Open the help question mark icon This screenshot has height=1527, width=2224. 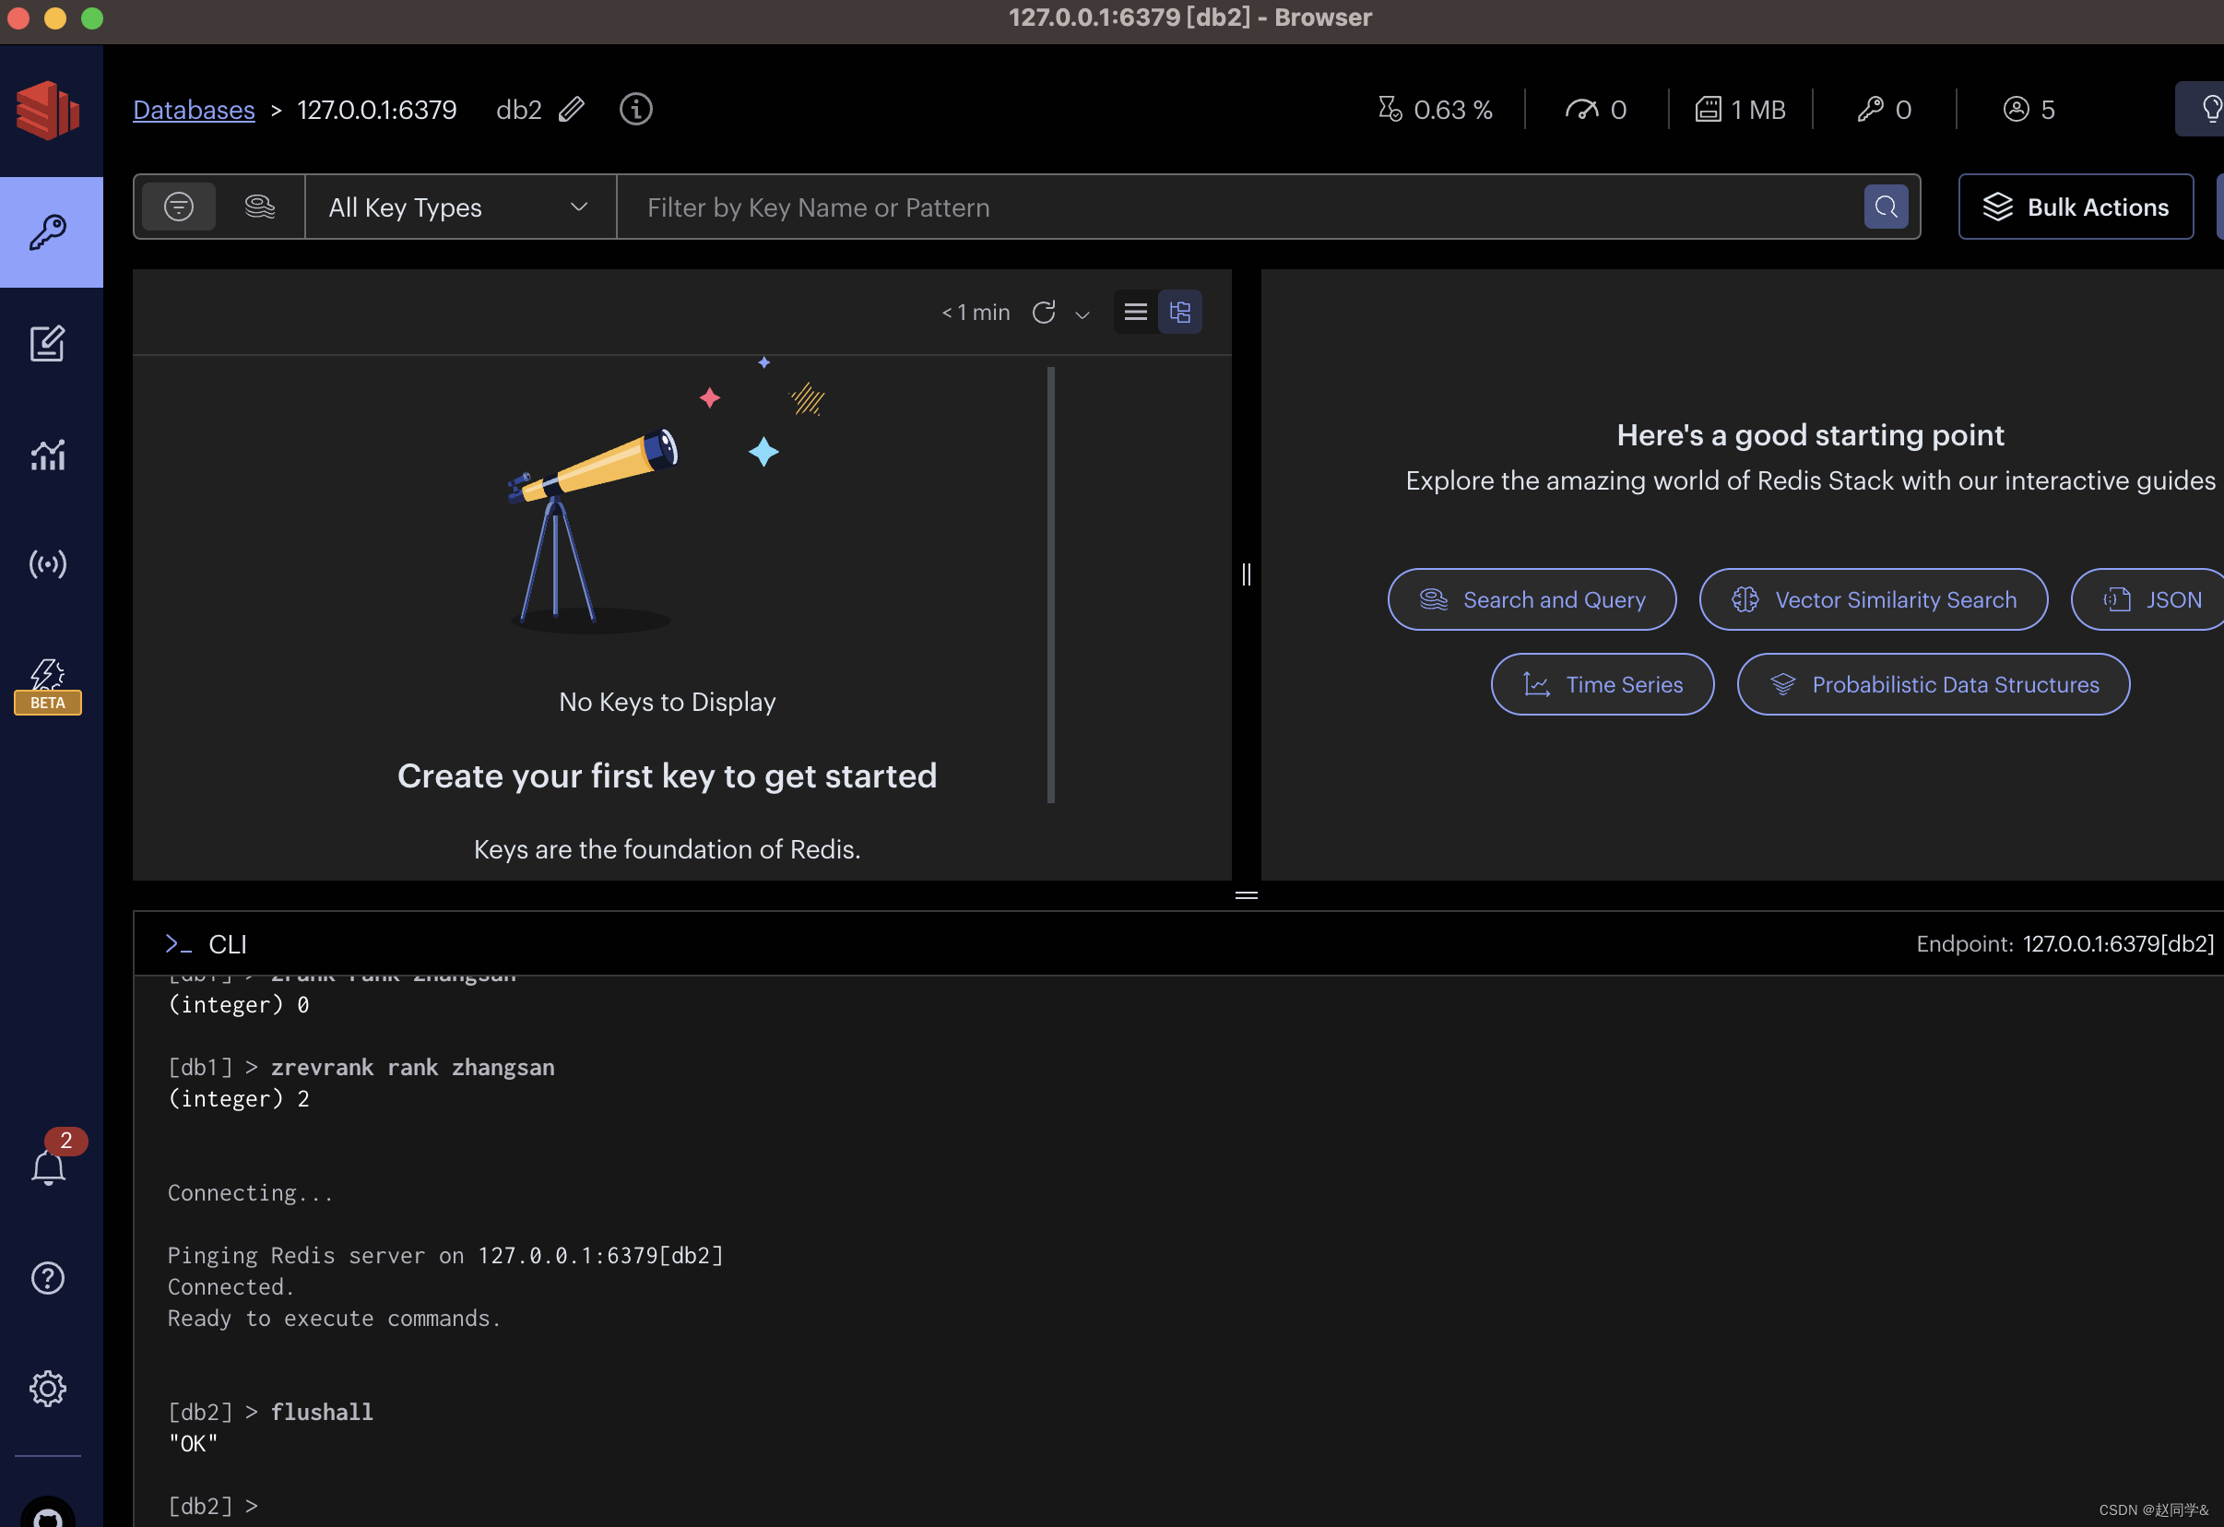point(47,1278)
